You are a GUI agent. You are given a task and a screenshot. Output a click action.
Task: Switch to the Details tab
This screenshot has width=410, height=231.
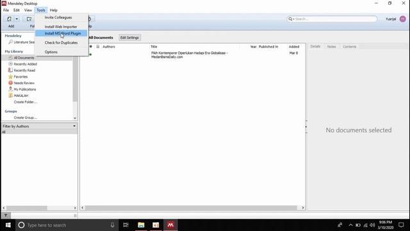pyautogui.click(x=315, y=46)
